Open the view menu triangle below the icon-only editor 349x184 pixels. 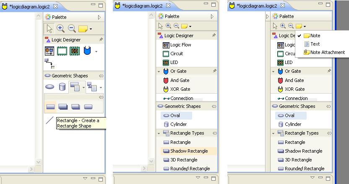coord(85,179)
